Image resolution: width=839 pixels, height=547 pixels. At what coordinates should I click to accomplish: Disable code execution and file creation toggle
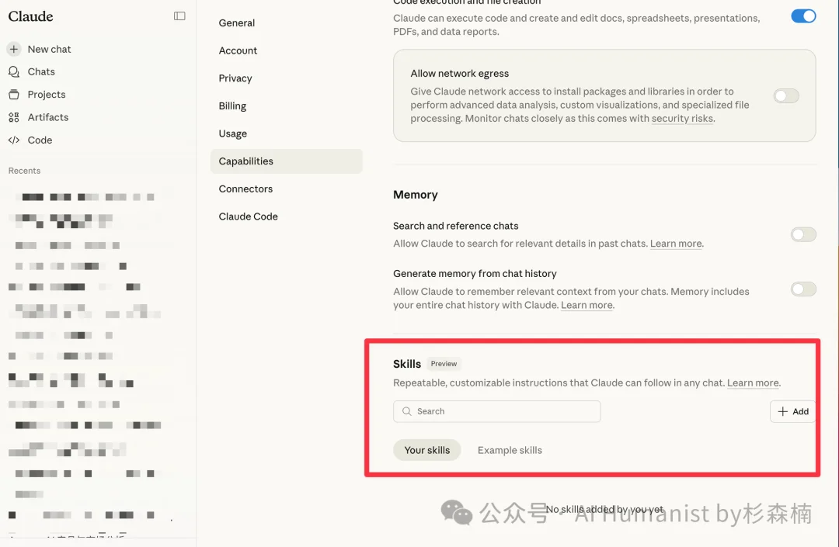coord(803,16)
